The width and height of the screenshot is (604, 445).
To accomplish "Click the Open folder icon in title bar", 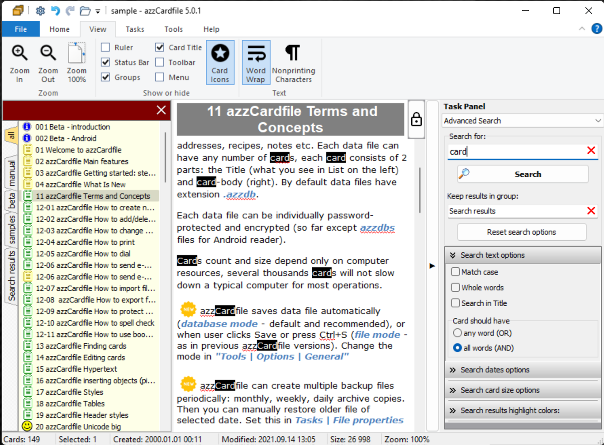I will (x=85, y=11).
